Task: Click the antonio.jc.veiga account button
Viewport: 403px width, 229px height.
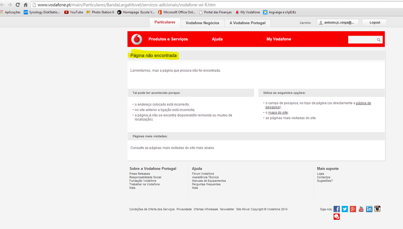Action: point(338,23)
